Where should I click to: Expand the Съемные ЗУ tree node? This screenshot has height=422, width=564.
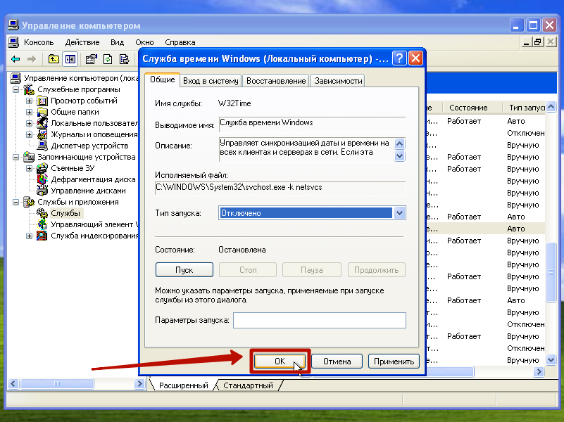point(30,168)
